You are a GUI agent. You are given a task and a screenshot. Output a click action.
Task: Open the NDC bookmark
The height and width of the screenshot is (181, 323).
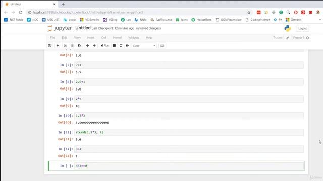point(33,20)
